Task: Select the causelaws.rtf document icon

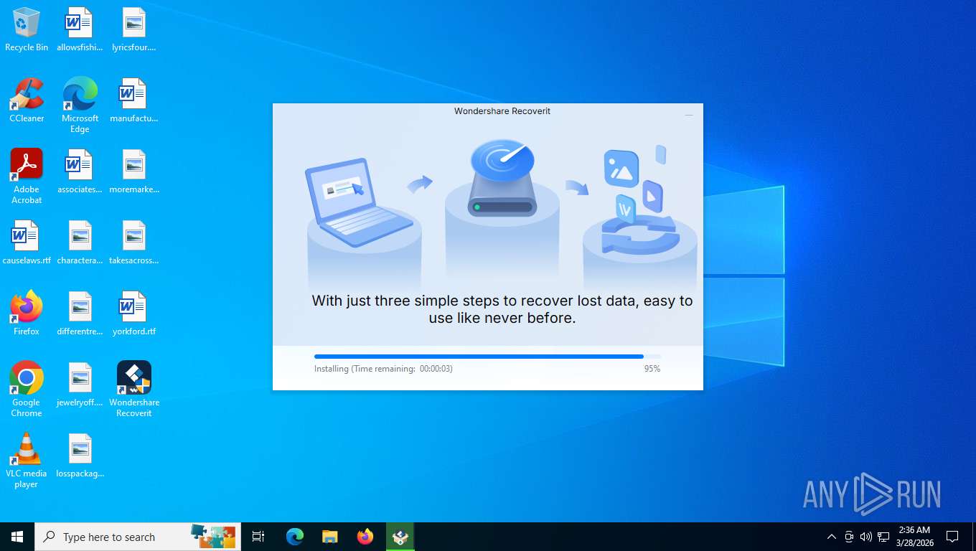Action: click(x=27, y=242)
